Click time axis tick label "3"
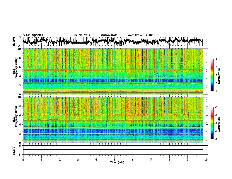The height and width of the screenshot is (179, 232). (78, 160)
